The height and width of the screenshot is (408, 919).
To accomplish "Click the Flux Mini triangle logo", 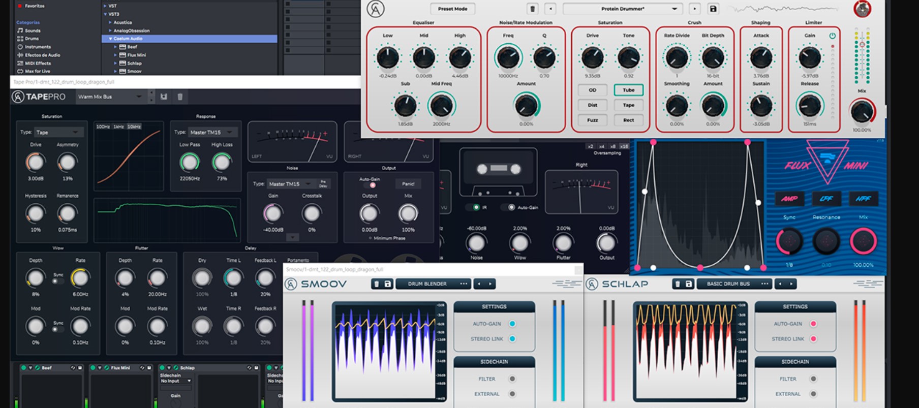I will (x=826, y=162).
